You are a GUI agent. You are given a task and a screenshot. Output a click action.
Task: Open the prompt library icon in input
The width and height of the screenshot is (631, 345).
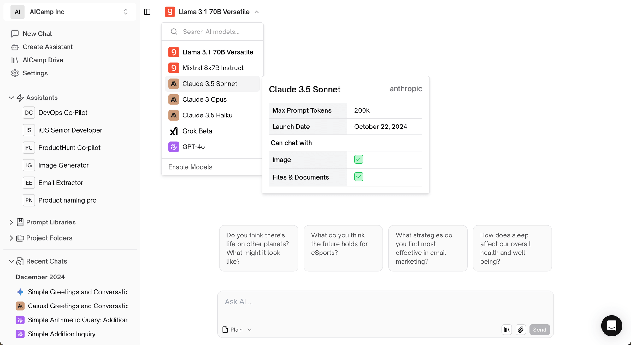click(507, 330)
